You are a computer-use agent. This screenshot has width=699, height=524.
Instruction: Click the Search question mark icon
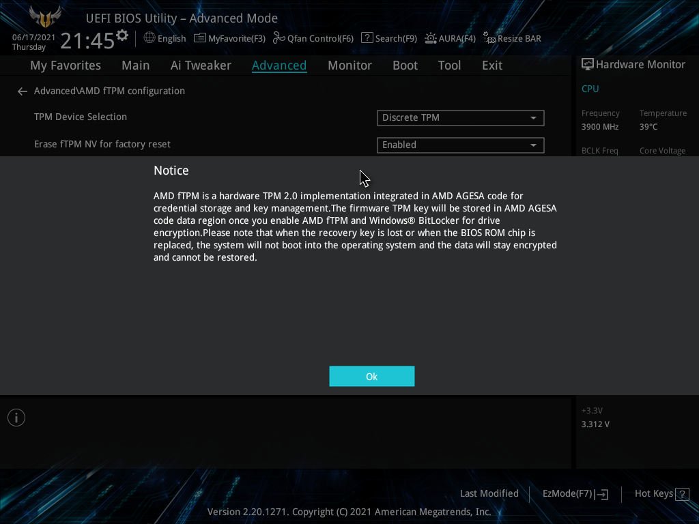tap(367, 38)
